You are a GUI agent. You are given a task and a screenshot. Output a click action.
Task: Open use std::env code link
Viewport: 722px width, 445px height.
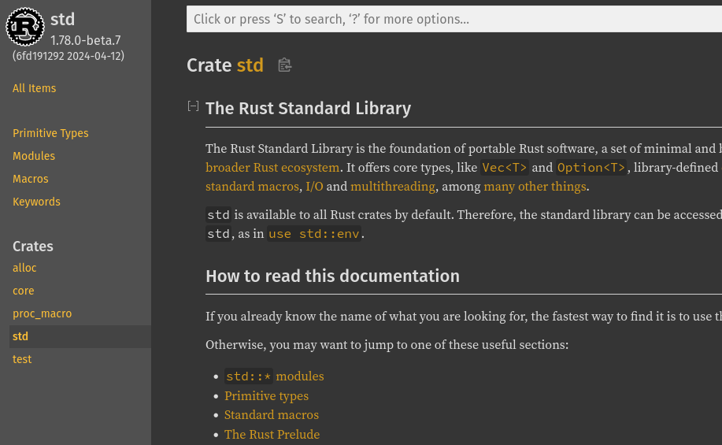(x=313, y=234)
